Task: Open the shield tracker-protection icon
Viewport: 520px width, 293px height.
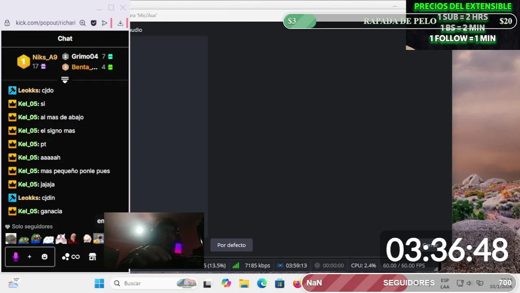Action: coord(94,23)
